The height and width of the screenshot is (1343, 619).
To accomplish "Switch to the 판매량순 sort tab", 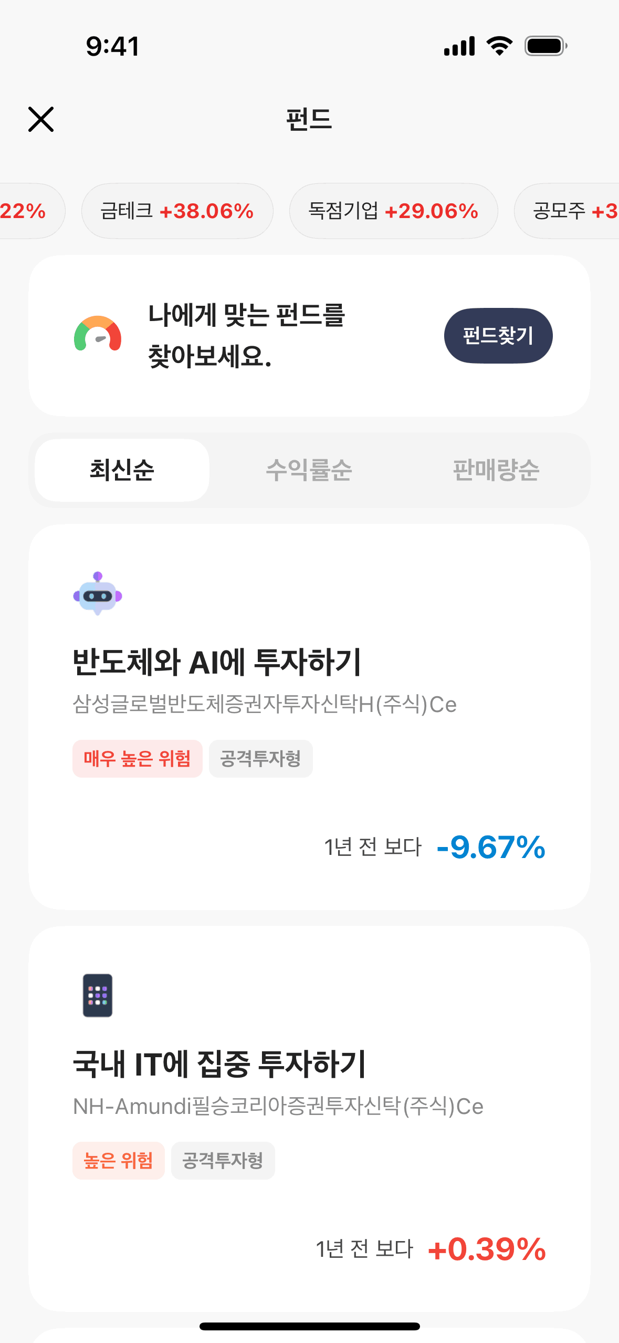I will coord(496,470).
